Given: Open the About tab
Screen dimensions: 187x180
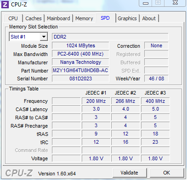Looking at the screenshot, I should click(149, 18).
